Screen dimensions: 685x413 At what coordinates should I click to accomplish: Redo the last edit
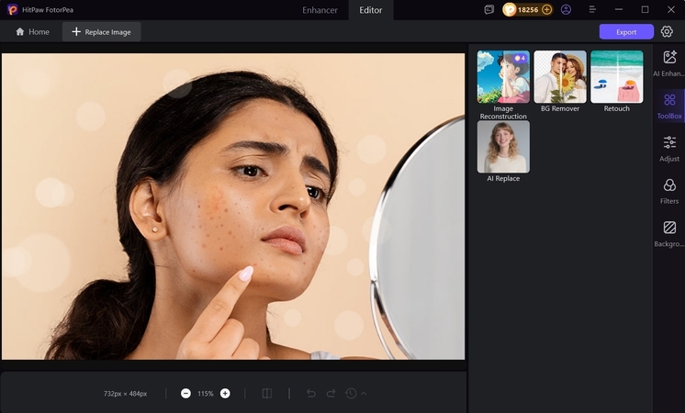click(331, 394)
